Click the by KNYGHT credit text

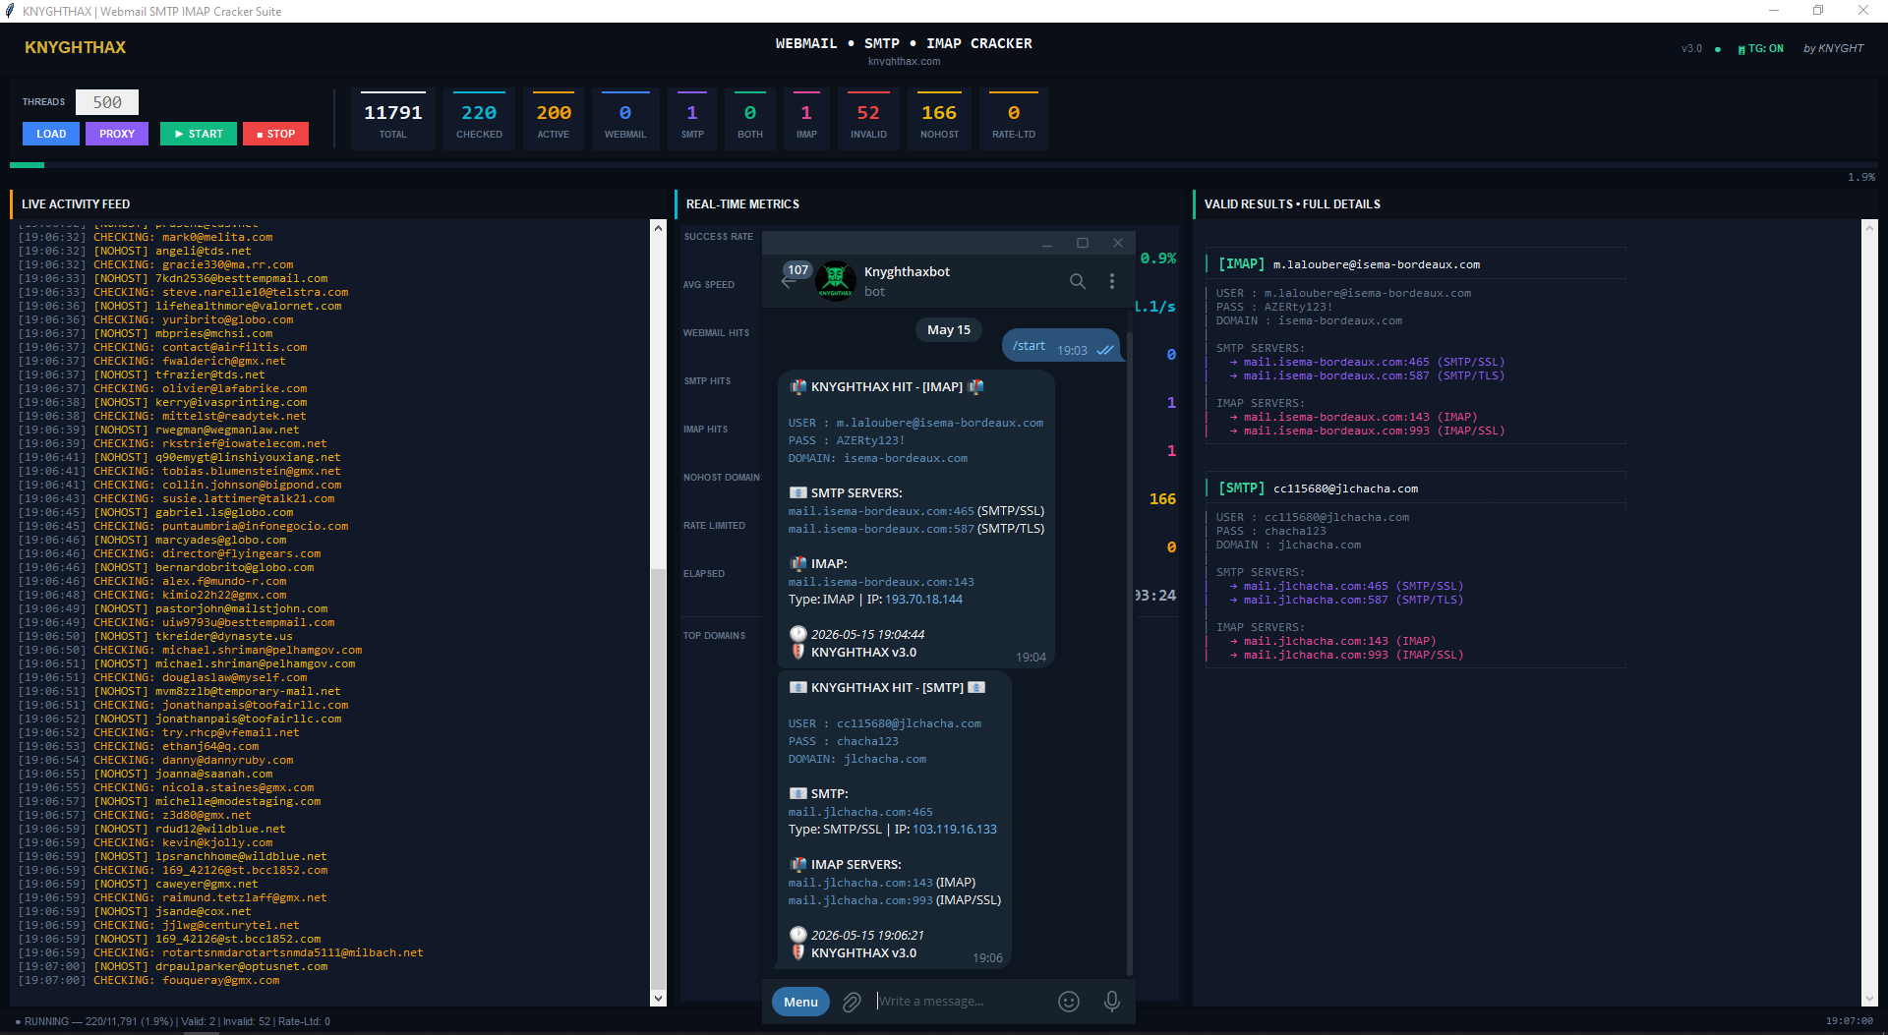[1833, 48]
